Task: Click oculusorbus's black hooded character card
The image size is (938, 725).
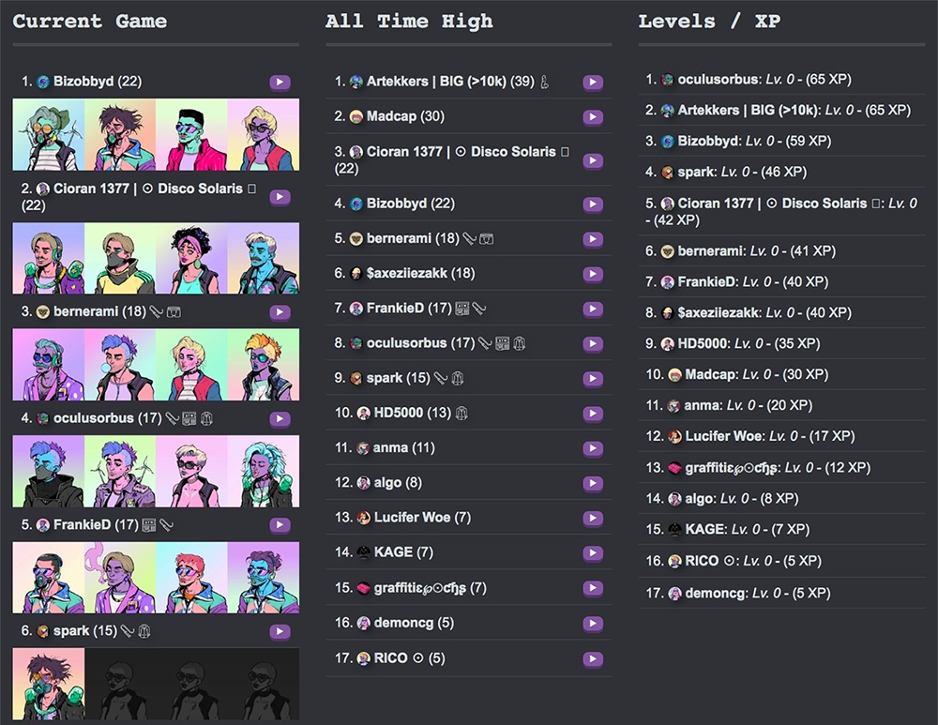Action: pos(49,472)
